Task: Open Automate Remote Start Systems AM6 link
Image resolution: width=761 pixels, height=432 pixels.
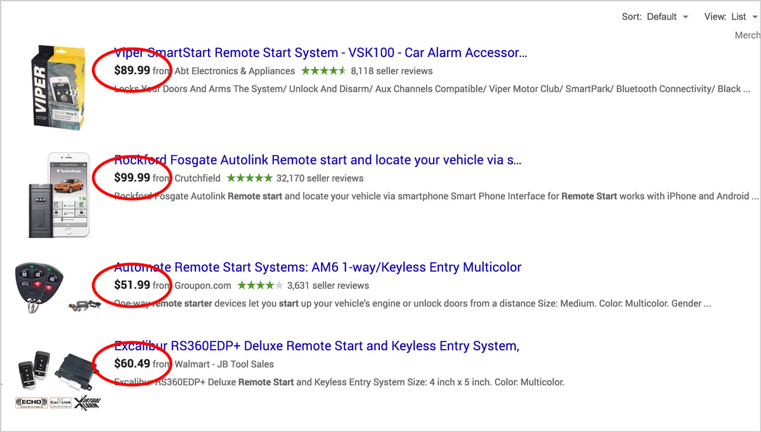Action: click(318, 267)
